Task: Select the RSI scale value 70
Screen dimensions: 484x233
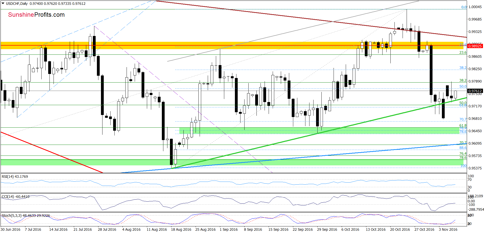Action: coord(470,180)
